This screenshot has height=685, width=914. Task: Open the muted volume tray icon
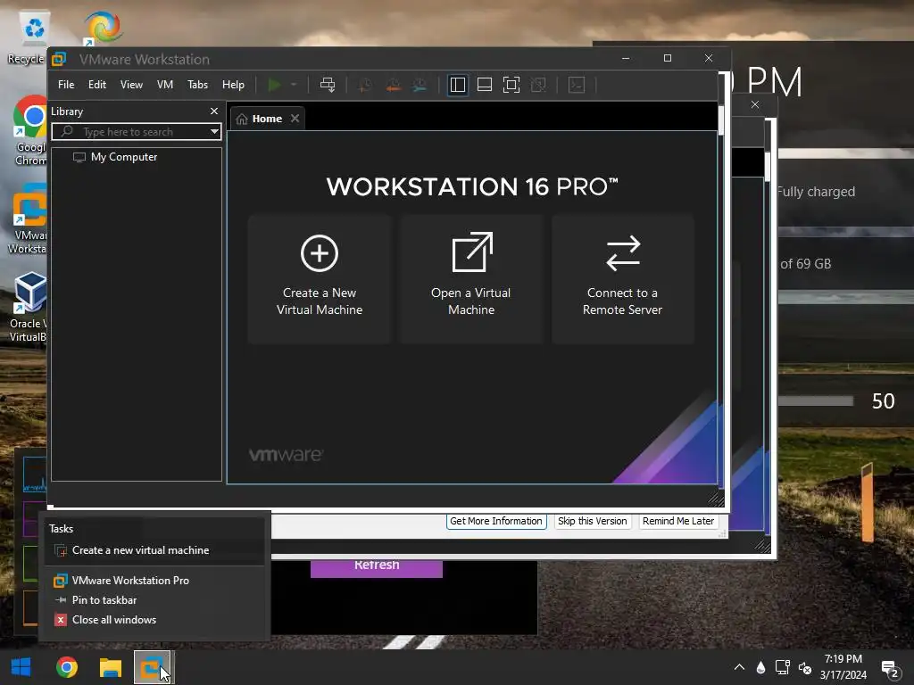pos(805,667)
